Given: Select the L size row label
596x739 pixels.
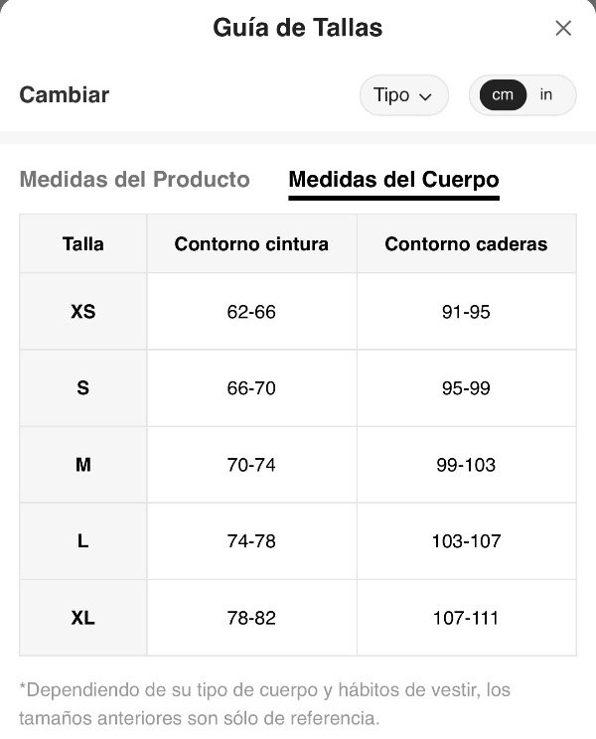Looking at the screenshot, I should click(83, 541).
